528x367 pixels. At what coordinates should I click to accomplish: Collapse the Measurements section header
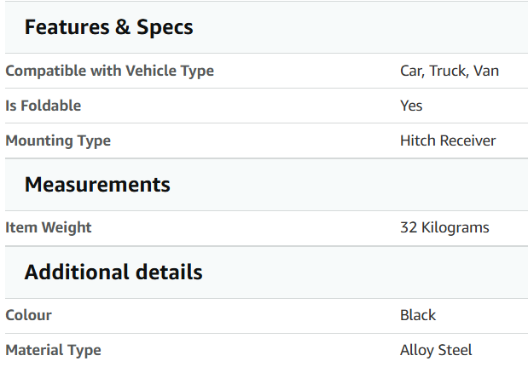[x=266, y=185]
